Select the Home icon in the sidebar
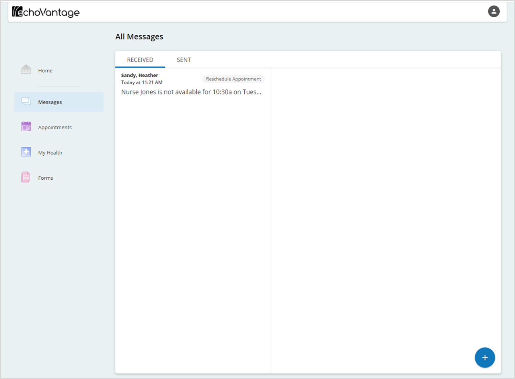The width and height of the screenshot is (515, 379). [x=26, y=69]
